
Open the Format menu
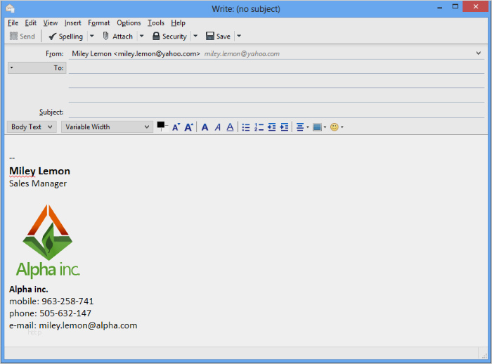click(99, 23)
